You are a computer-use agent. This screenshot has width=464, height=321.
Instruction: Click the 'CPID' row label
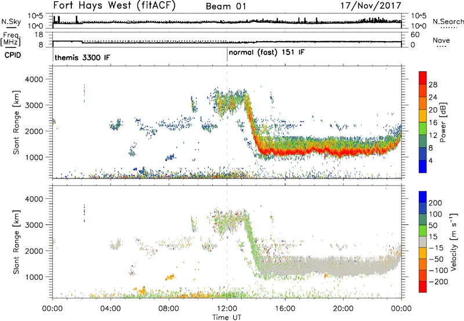pos(13,55)
